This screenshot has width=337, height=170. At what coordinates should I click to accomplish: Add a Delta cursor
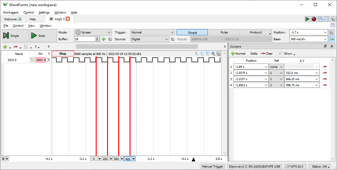(x=254, y=54)
